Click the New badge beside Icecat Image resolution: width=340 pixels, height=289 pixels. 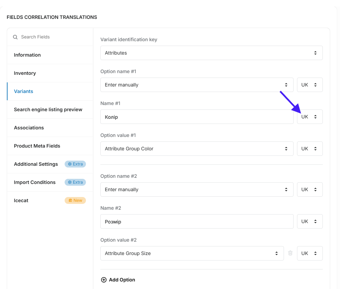coord(75,200)
